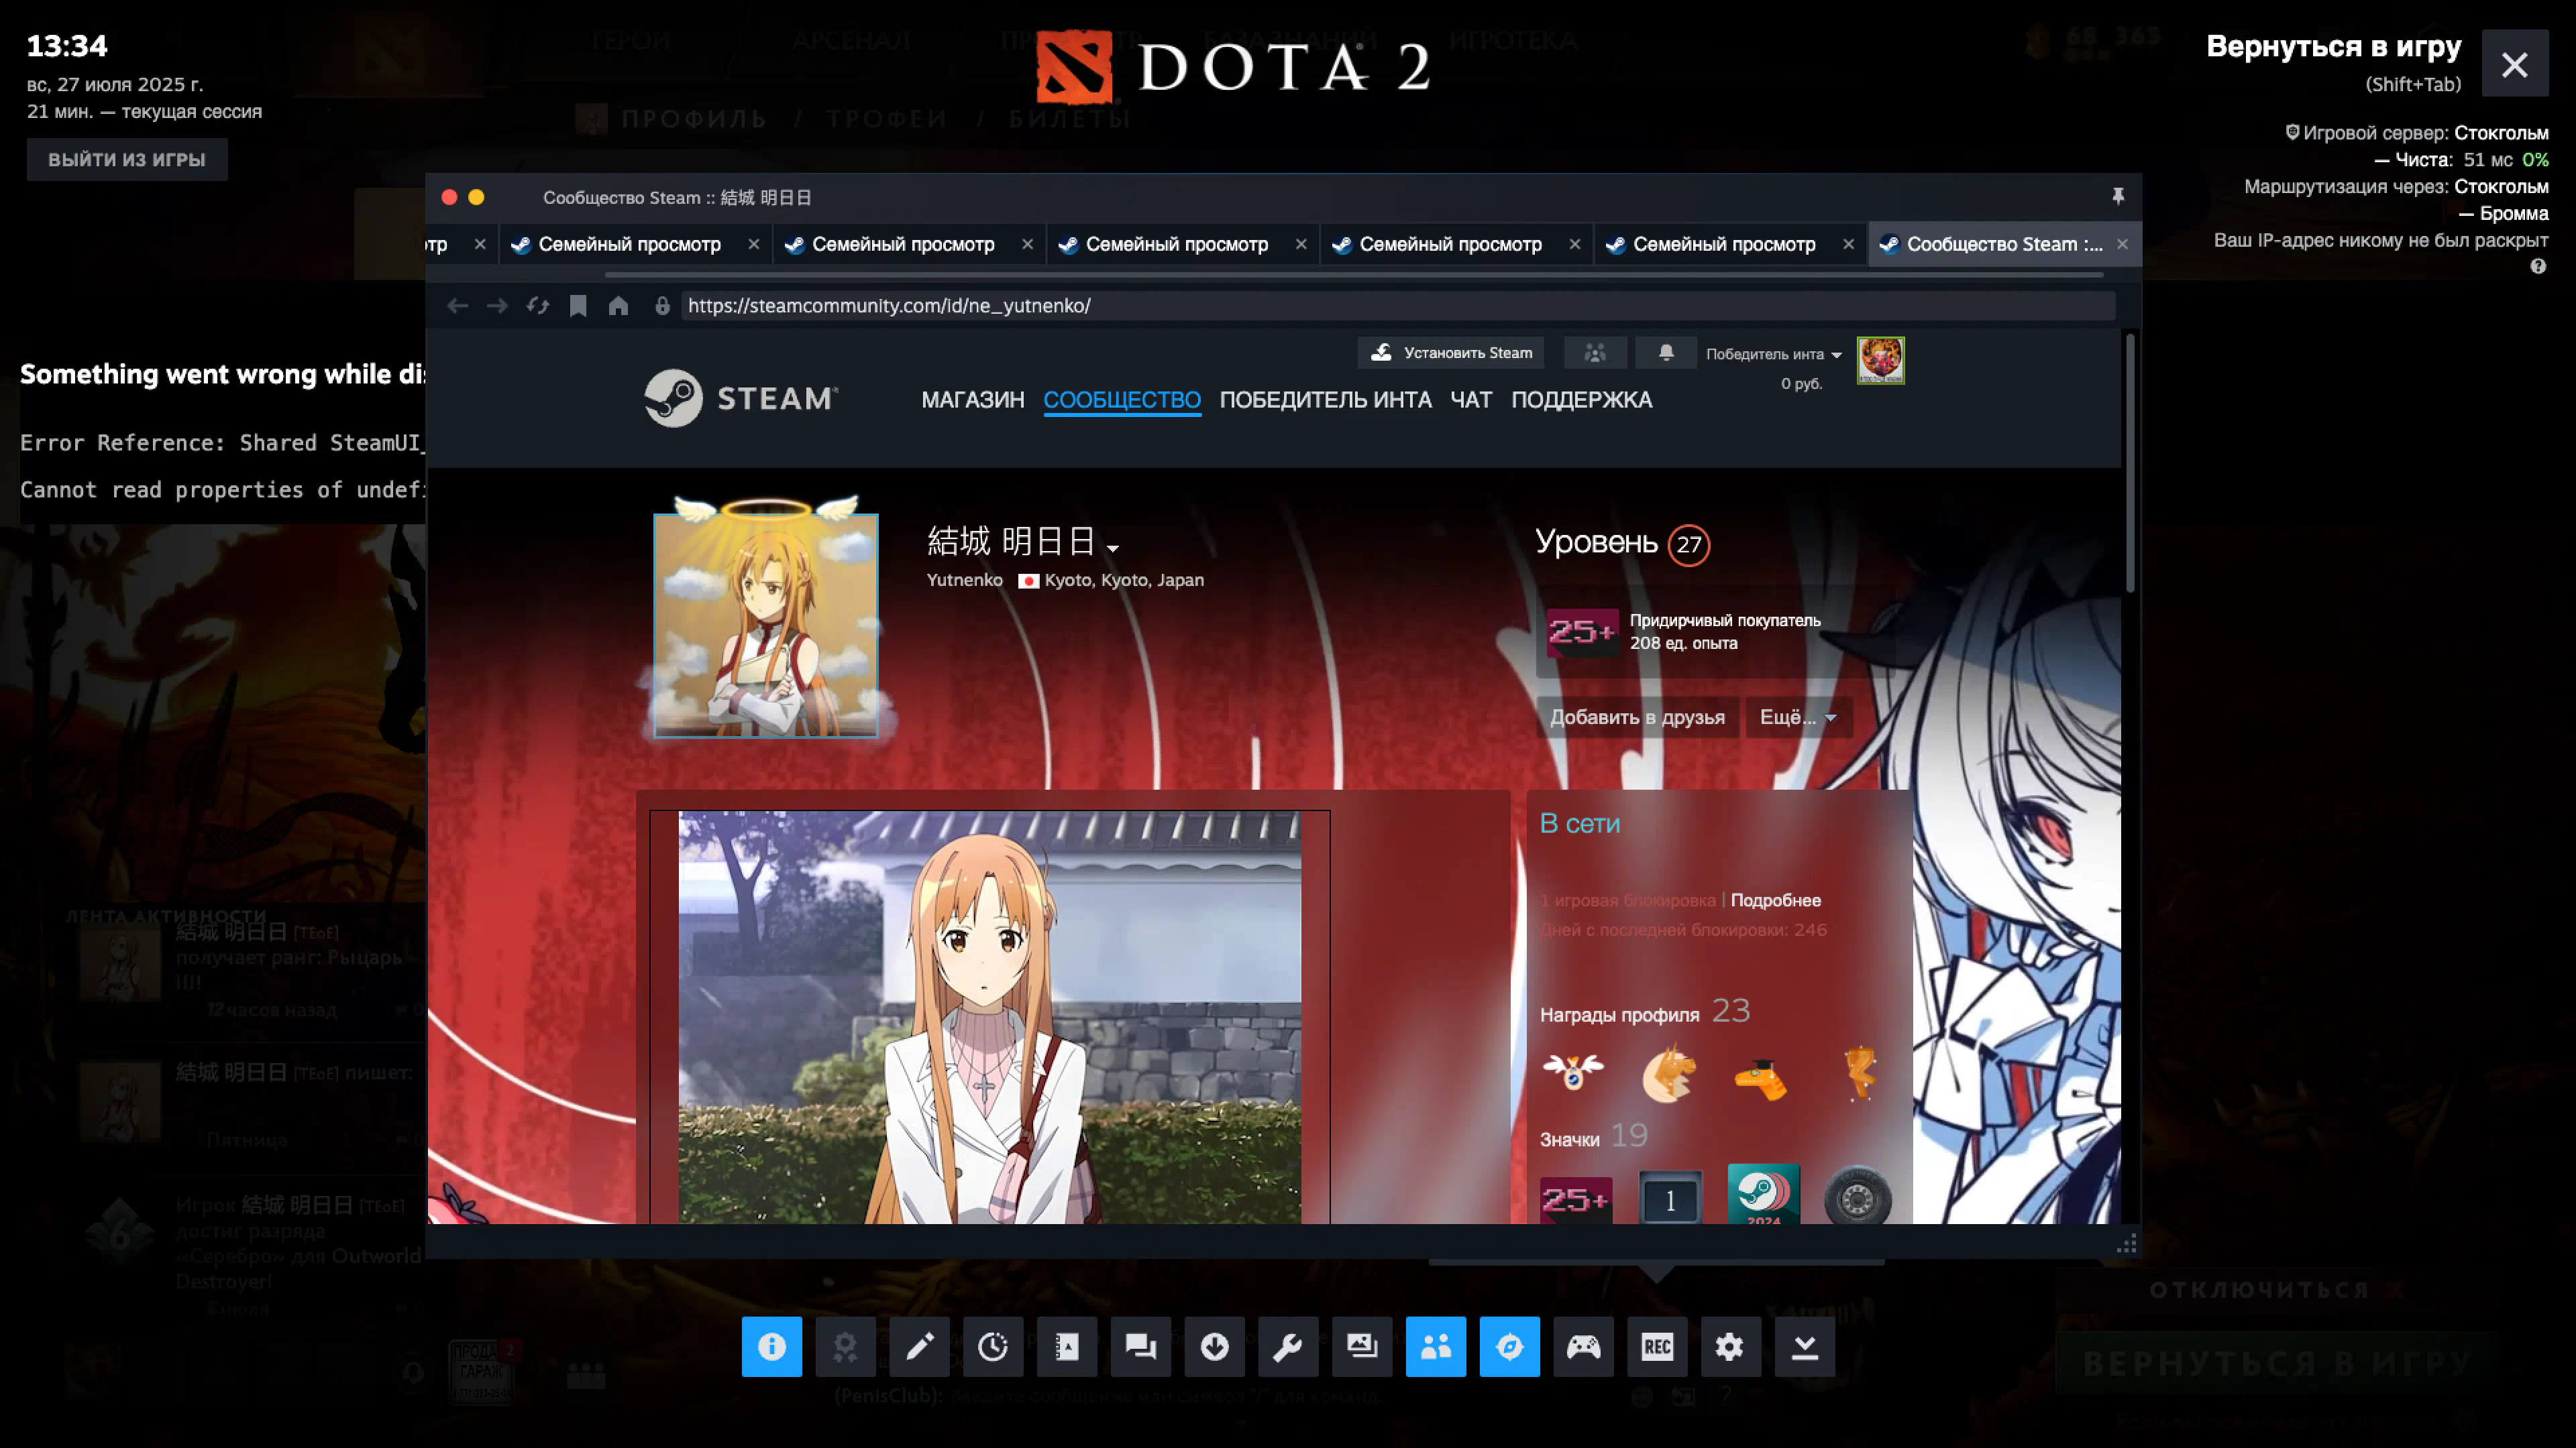Click the browser page vertical scrollbar
2576x1448 pixels.
pos(2130,463)
